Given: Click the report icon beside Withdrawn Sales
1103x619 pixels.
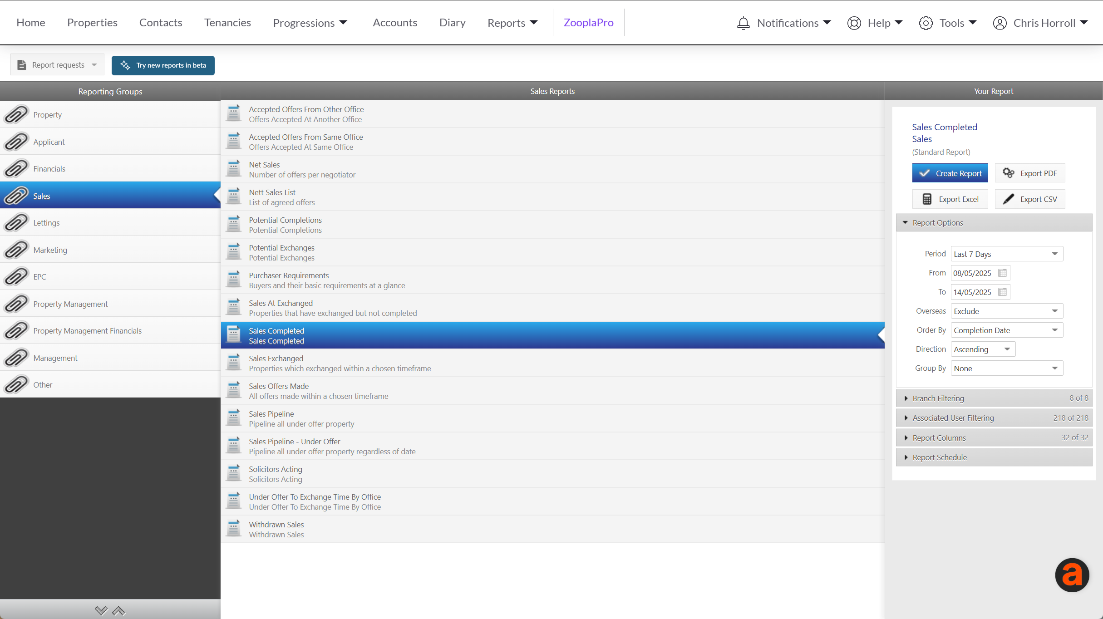Looking at the screenshot, I should tap(233, 529).
